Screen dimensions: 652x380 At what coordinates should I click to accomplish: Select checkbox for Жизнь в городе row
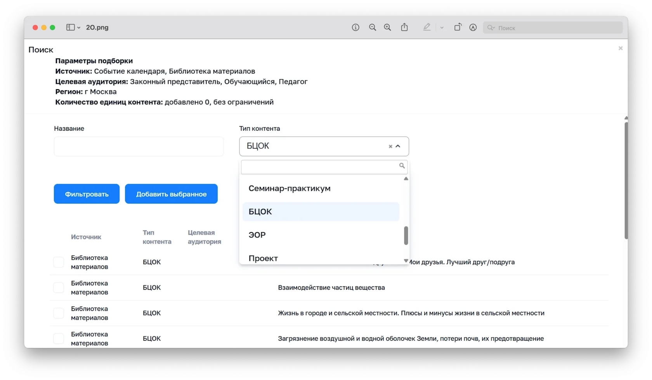[59, 313]
